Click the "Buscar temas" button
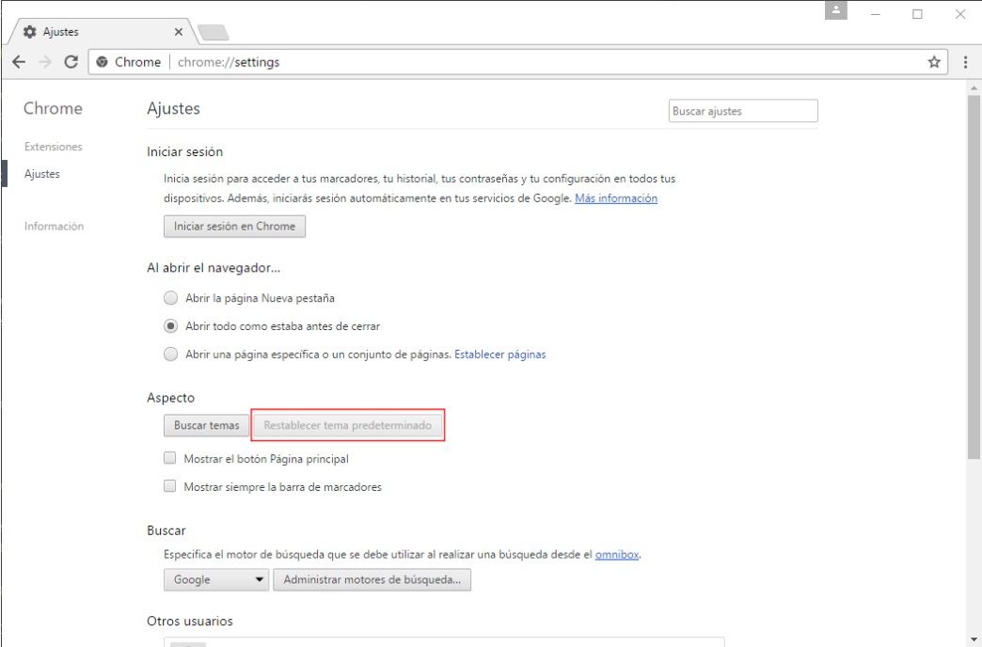 pos(206,426)
